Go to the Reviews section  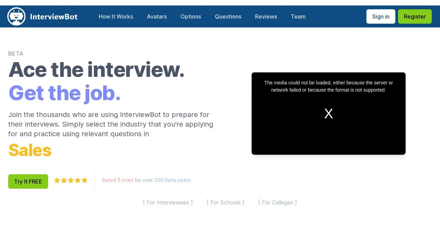[266, 16]
